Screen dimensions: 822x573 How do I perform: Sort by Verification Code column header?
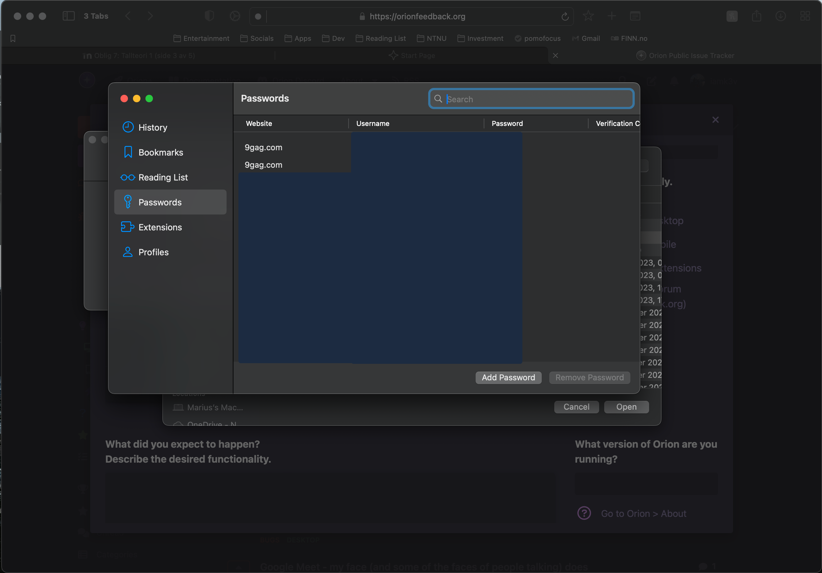click(x=614, y=123)
